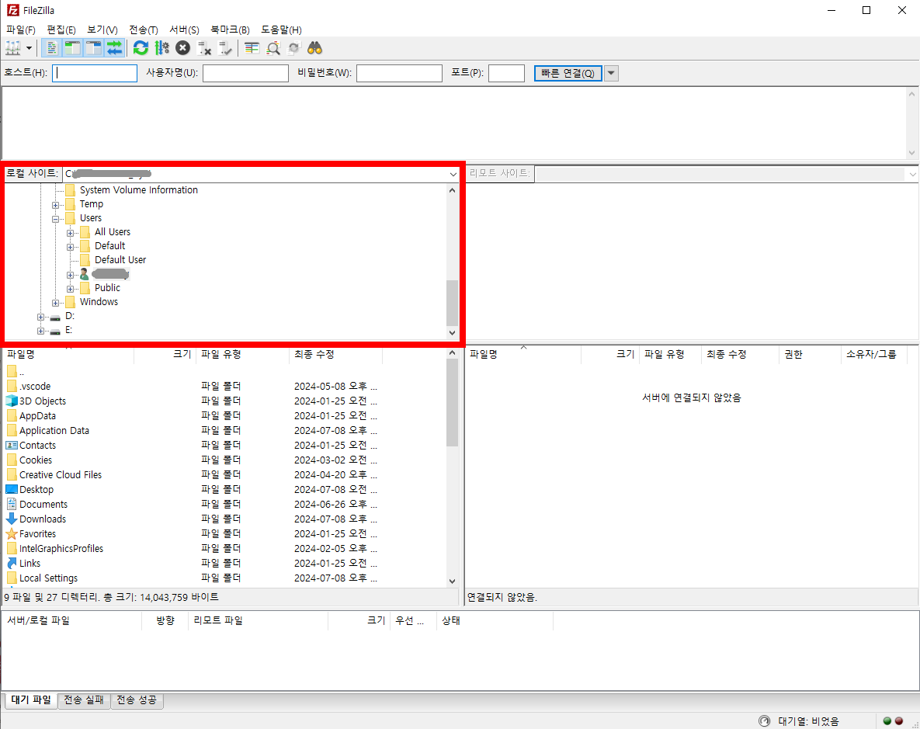Expand the Temp folder node

55,205
